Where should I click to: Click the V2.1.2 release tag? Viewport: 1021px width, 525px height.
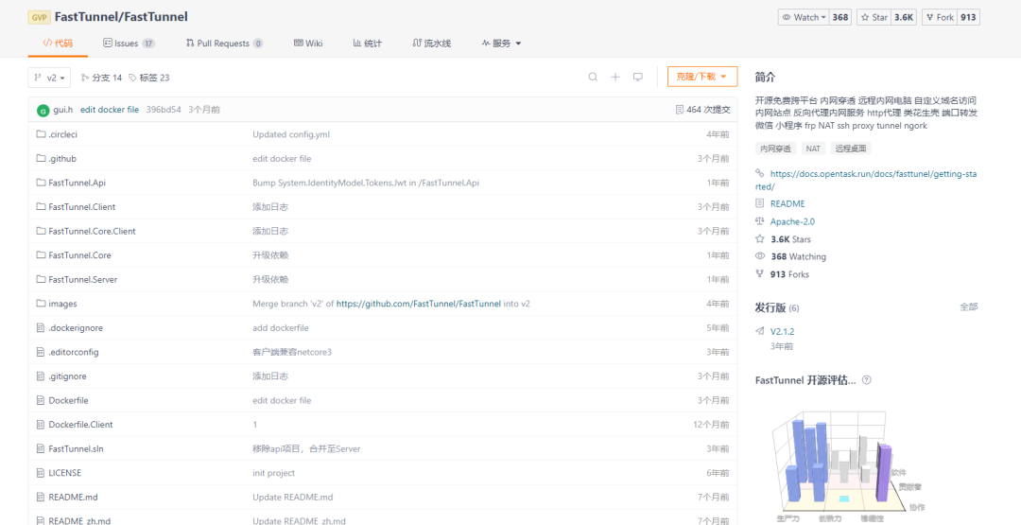click(782, 331)
